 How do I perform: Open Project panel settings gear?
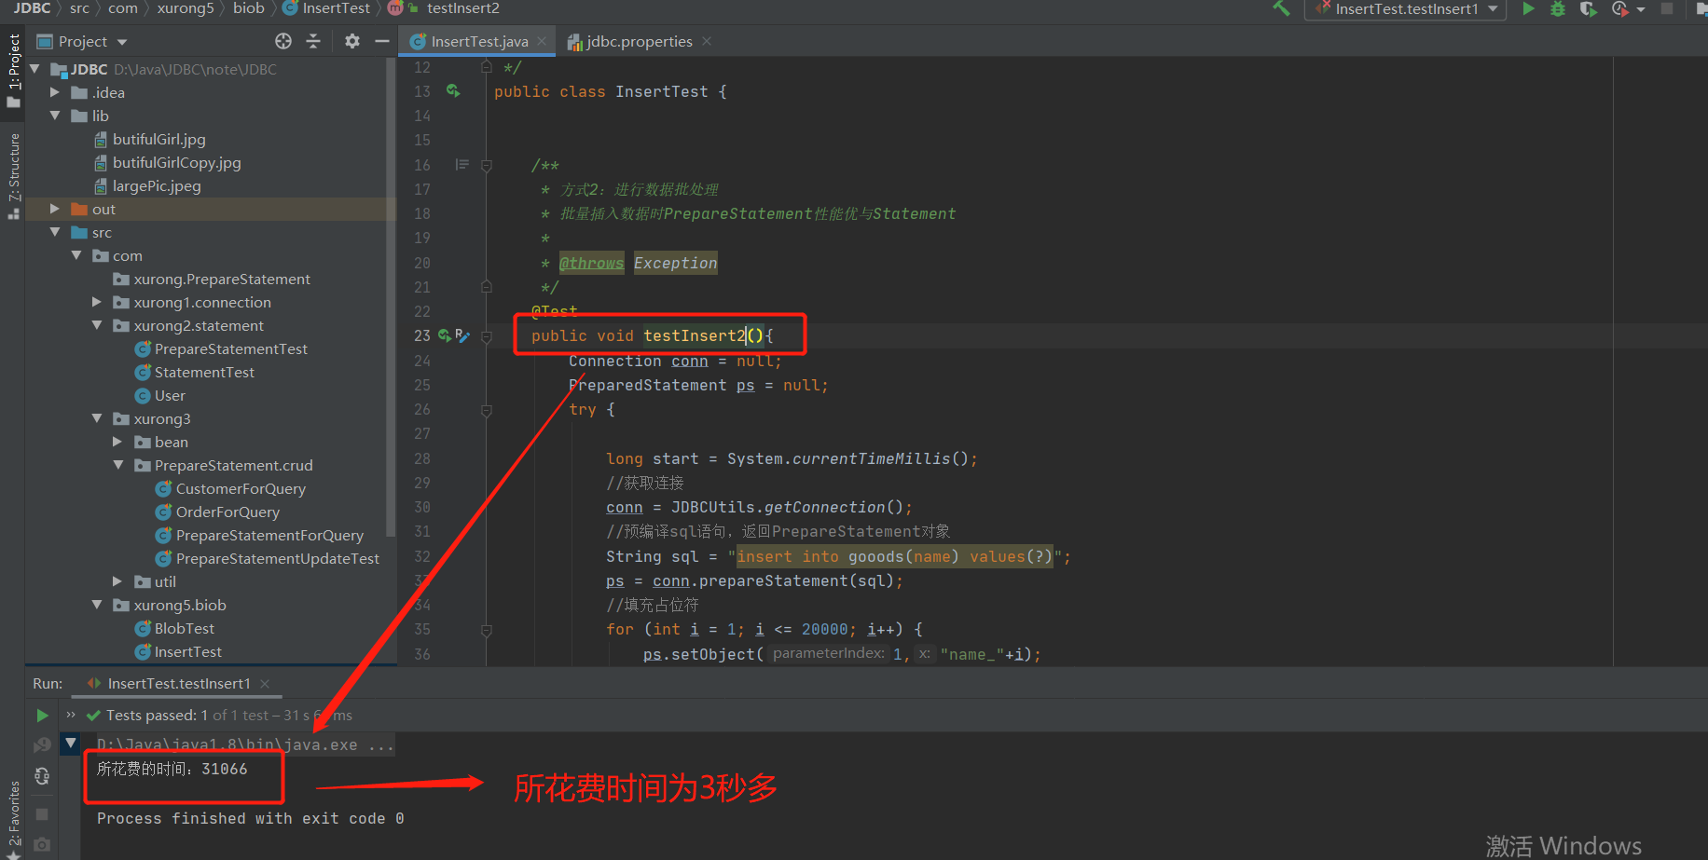click(x=351, y=41)
